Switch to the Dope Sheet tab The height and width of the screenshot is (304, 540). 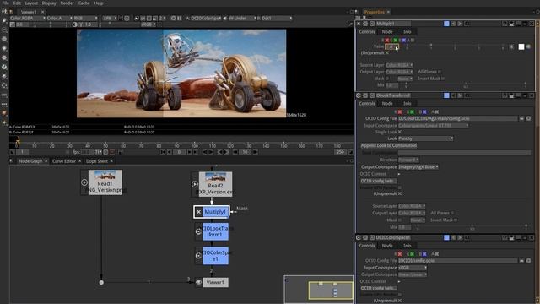[97, 161]
